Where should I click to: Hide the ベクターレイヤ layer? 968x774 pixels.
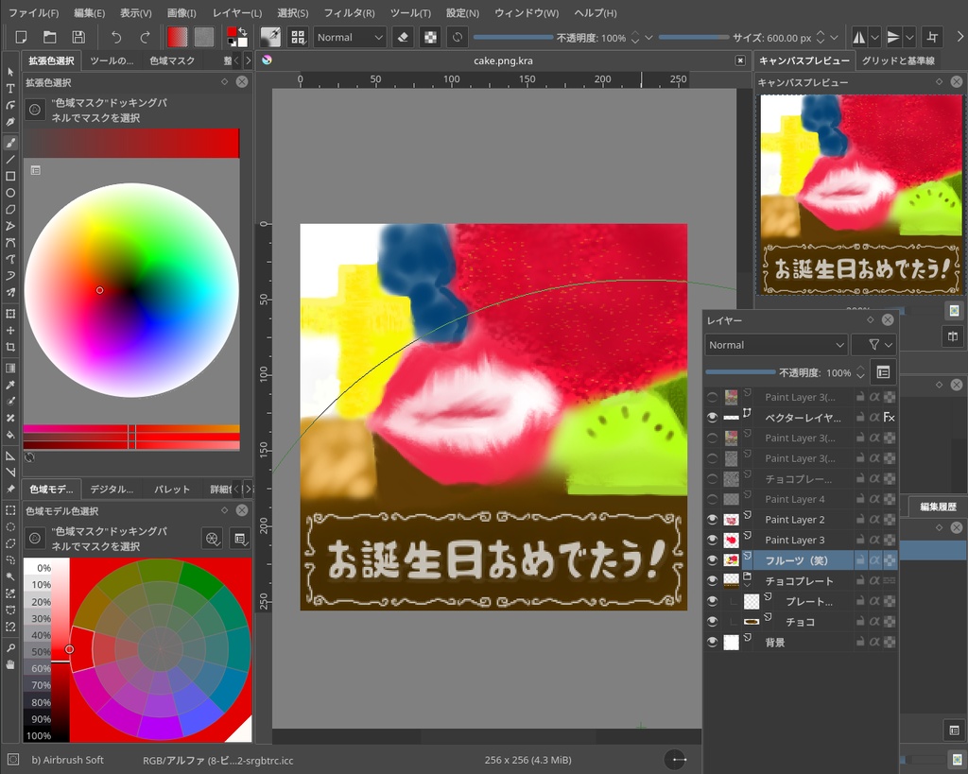pyautogui.click(x=713, y=418)
